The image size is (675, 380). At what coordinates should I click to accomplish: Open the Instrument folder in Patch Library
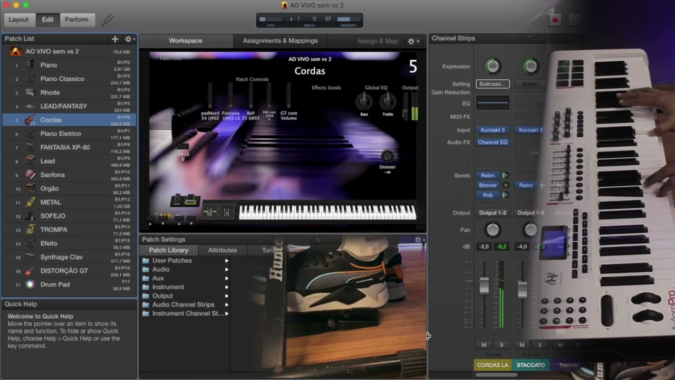tap(168, 287)
